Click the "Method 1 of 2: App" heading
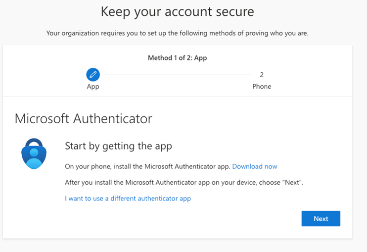The height and width of the screenshot is (252, 367). (177, 58)
